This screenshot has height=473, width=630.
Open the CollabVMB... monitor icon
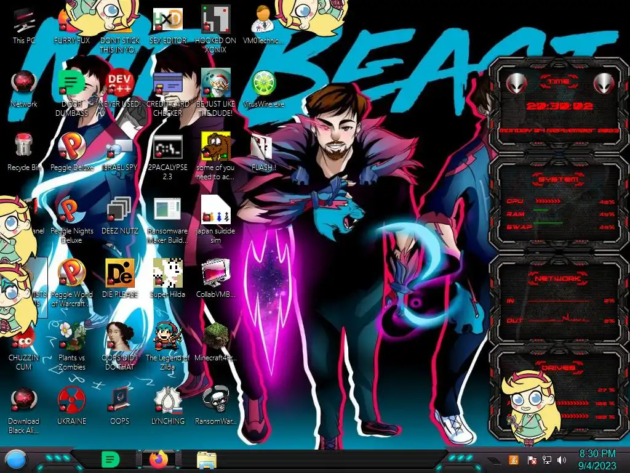pyautogui.click(x=215, y=280)
